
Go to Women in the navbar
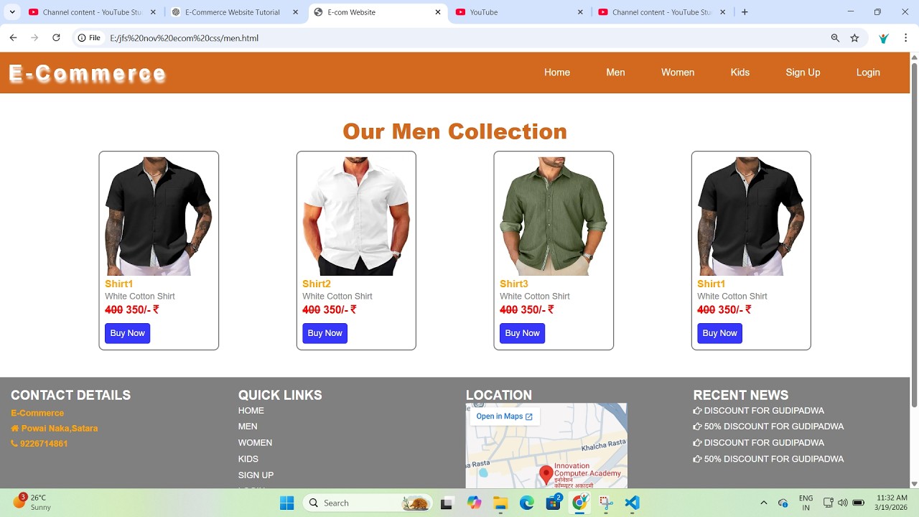[x=678, y=73]
